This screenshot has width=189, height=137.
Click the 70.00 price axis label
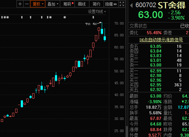coord(119,23)
